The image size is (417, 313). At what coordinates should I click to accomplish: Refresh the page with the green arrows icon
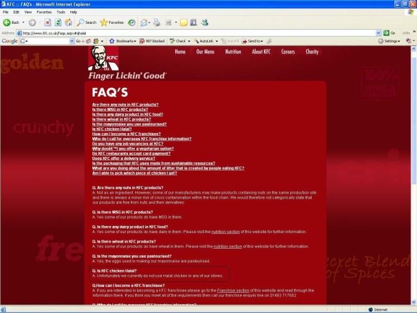coord(58,22)
